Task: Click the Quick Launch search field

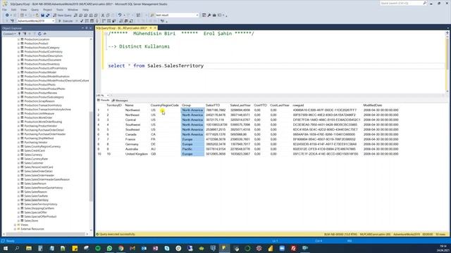Action: point(403,3)
